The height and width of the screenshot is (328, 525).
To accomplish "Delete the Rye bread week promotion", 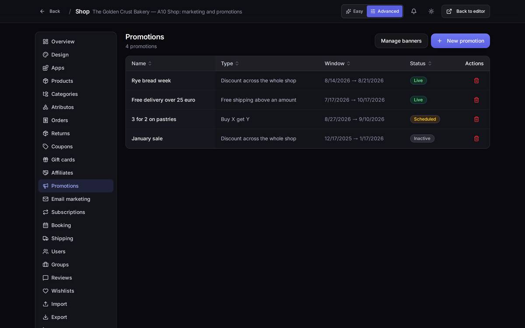I will [476, 80].
